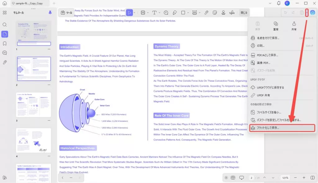Toggle the save menu dropdown arrow
This screenshot has width=318, height=183.
(307, 12)
